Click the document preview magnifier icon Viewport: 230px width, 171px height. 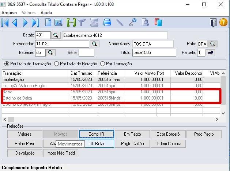pos(146,22)
